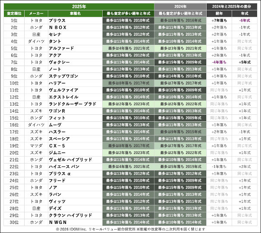Click the gray 2024年 header cell
Image resolution: width=261 pixels, height=233 pixels.
coord(180,7)
